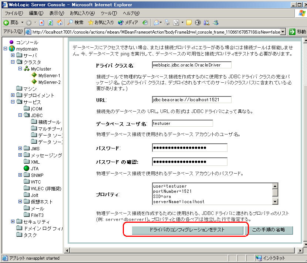This screenshot has width=307, height=263.
Task: Open the 検索 search toolbar button
Action: (x=75, y=23)
